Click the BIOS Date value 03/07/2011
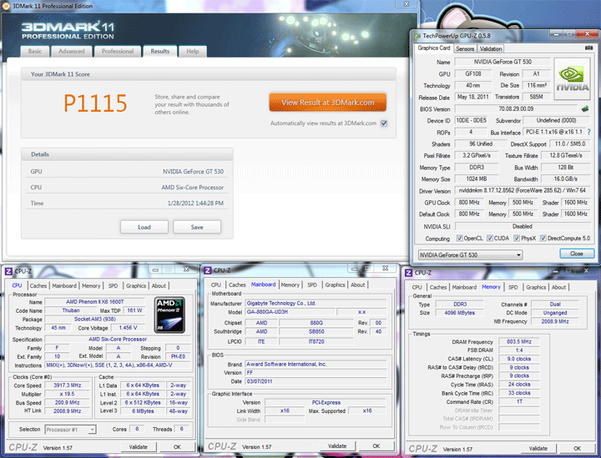 tap(316, 381)
